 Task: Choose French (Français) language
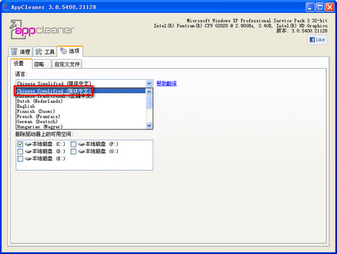click(81, 116)
